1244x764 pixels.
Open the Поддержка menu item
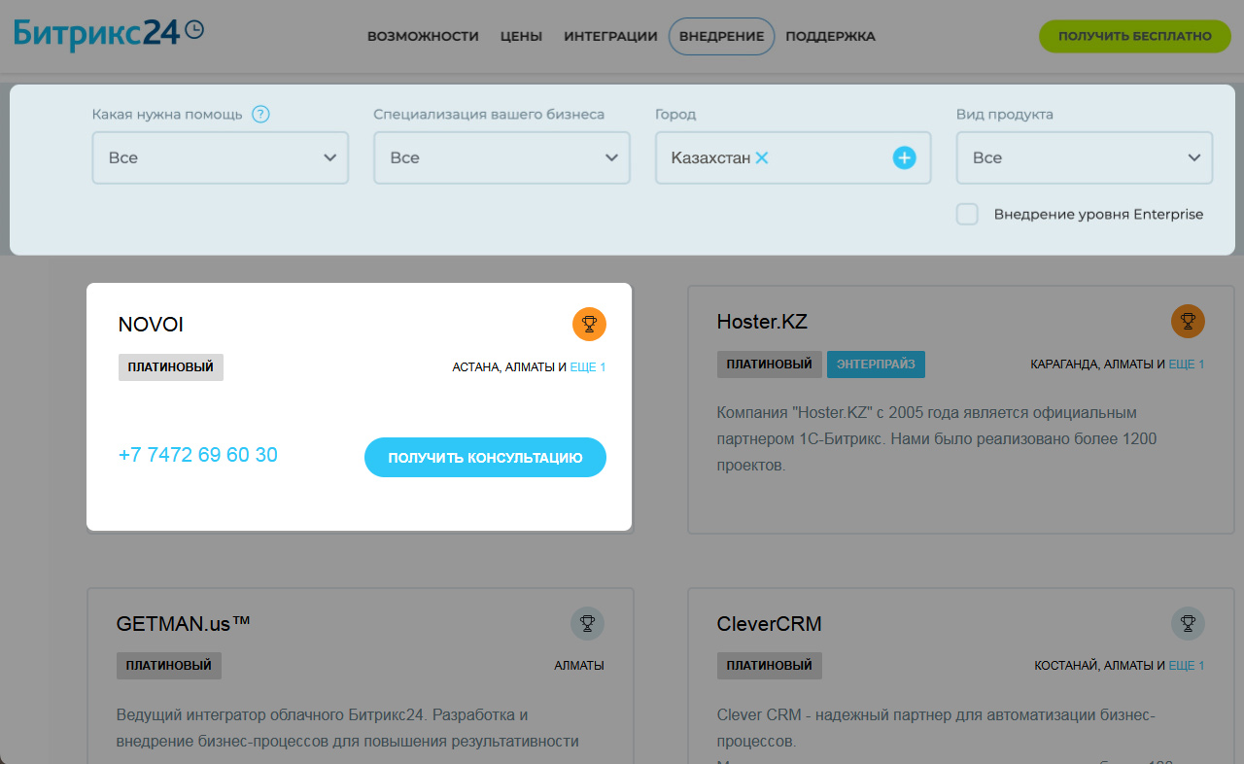tap(830, 36)
